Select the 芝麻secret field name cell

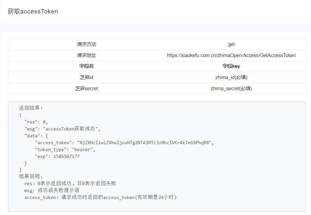pos(87,88)
